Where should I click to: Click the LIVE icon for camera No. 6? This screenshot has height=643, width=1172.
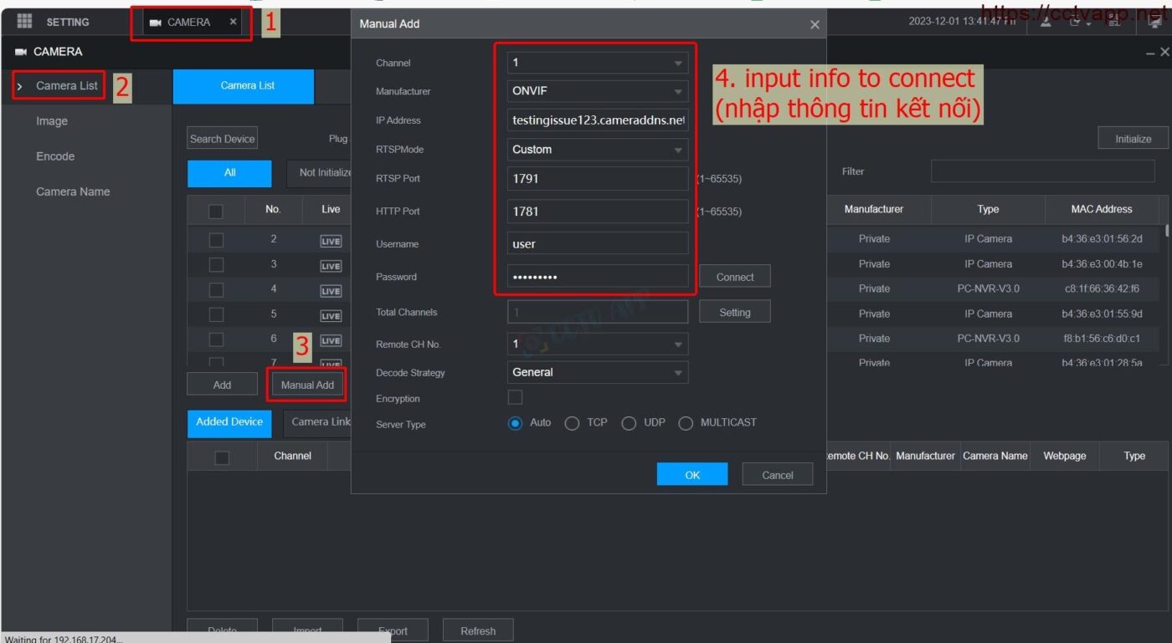pyautogui.click(x=331, y=340)
